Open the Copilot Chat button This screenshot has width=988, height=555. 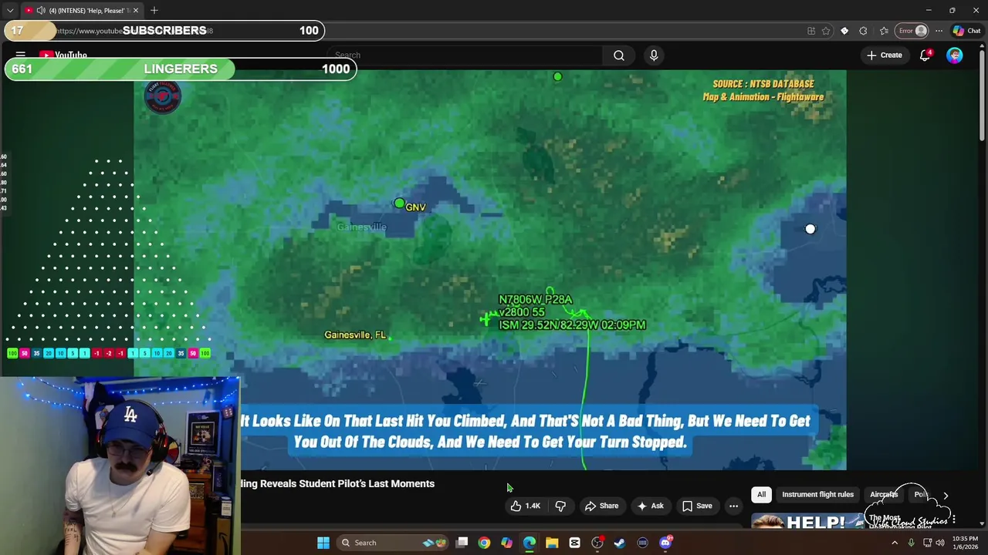(966, 31)
